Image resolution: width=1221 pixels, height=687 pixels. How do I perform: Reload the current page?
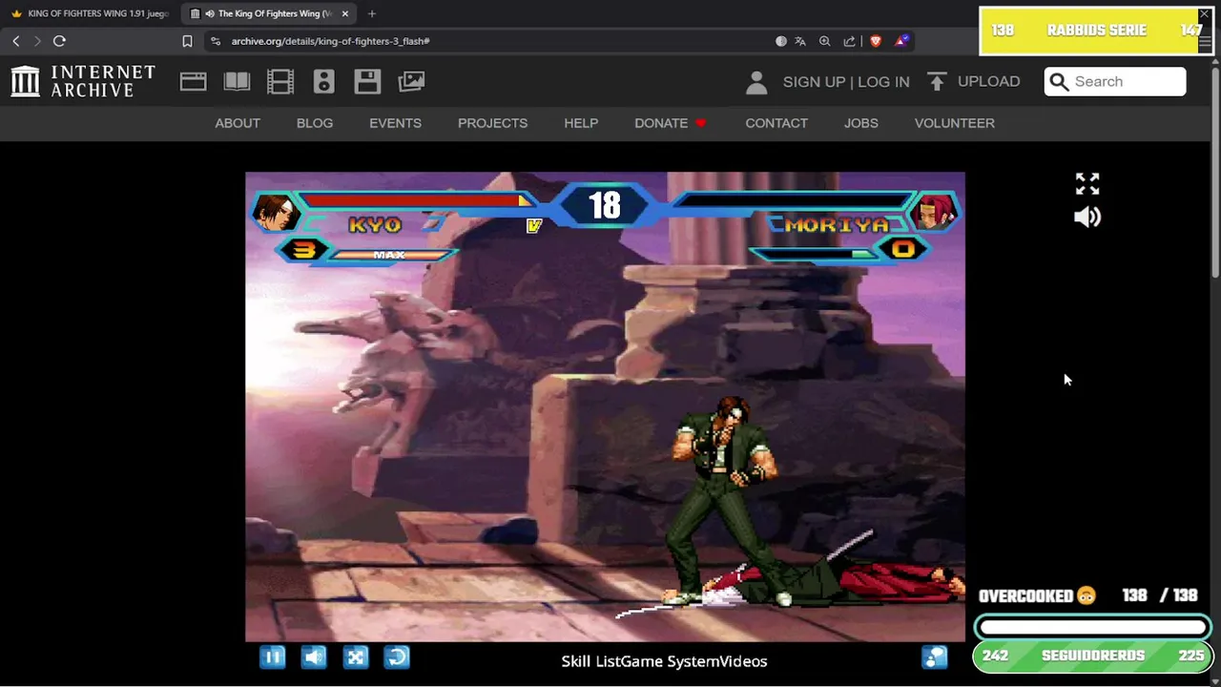click(x=59, y=41)
